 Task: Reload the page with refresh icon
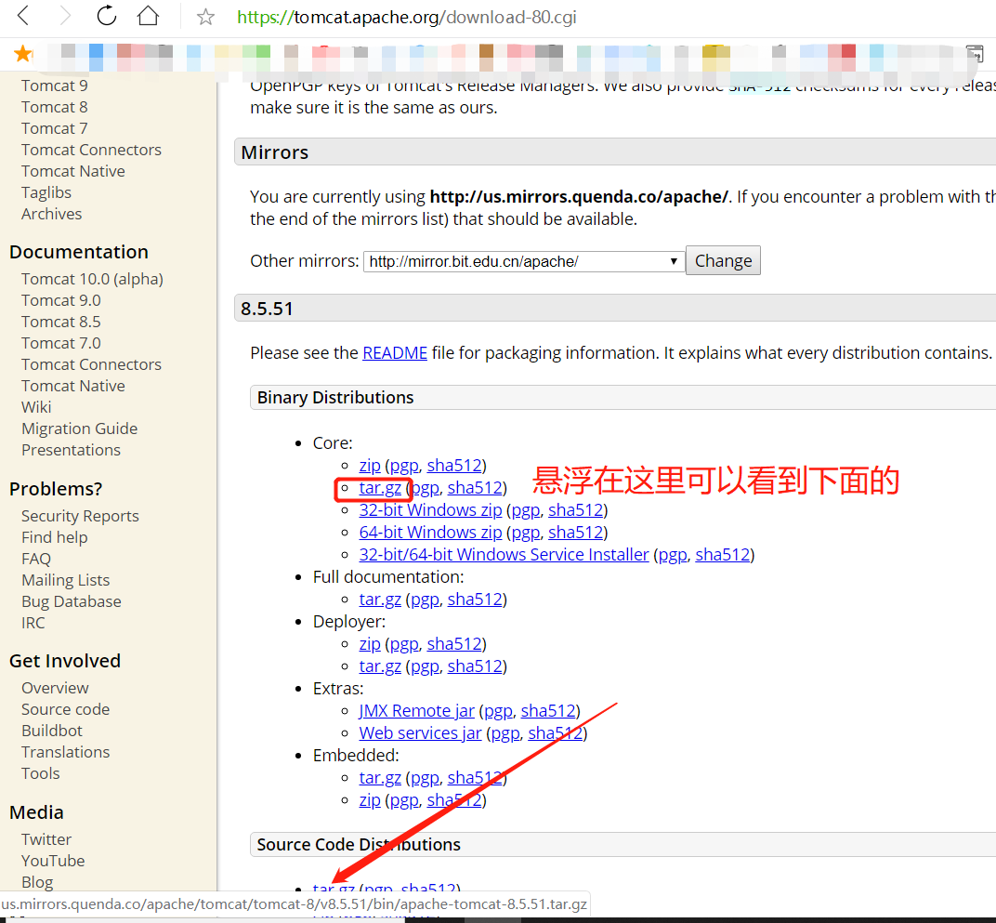[107, 16]
